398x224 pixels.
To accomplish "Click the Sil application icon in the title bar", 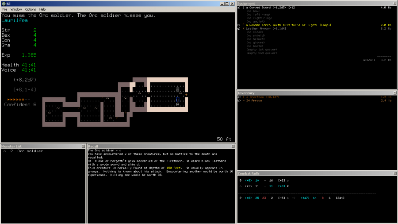I will 4,4.
